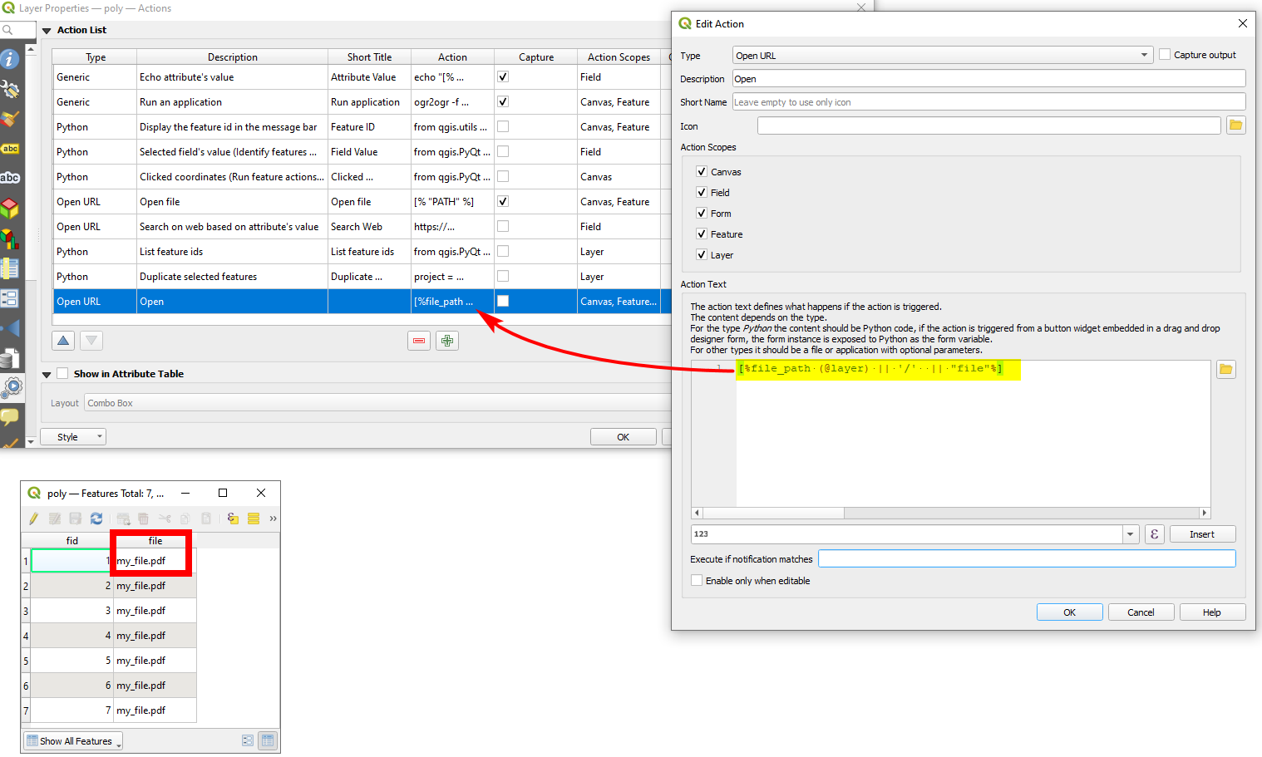The image size is (1262, 757).
Task: Browse for an icon file in Edit Action
Action: coord(1235,125)
